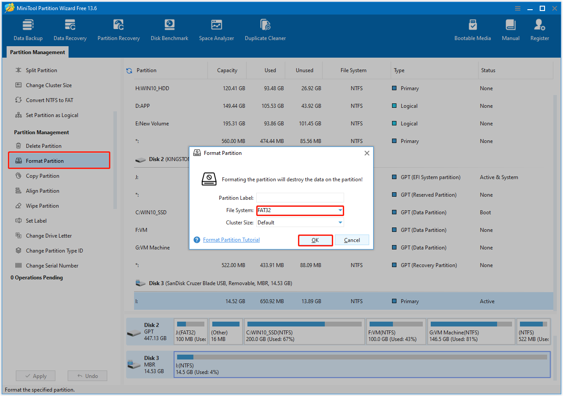Open Partition Recovery wizard
563x396 pixels.
[x=119, y=30]
